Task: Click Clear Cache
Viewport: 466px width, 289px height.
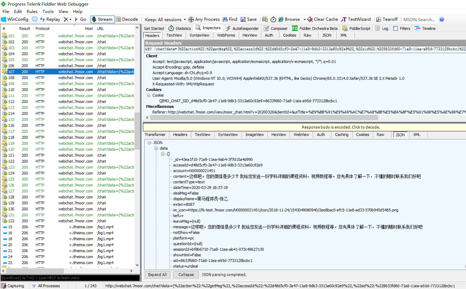Action: 323,19
